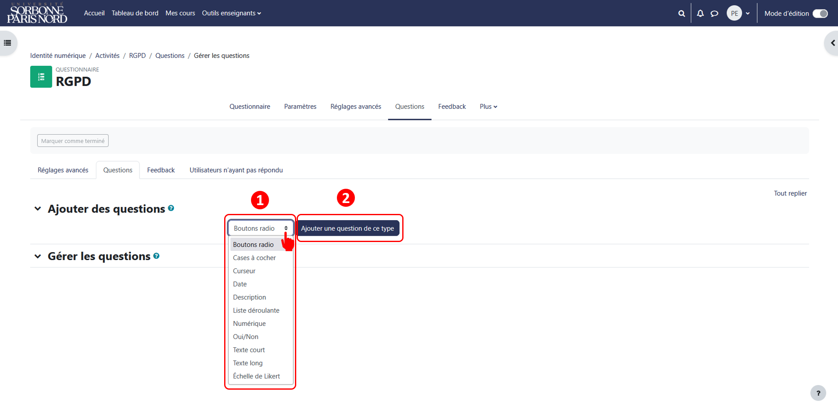Open the course index drawer icon
This screenshot has width=838, height=414.
coord(8,43)
